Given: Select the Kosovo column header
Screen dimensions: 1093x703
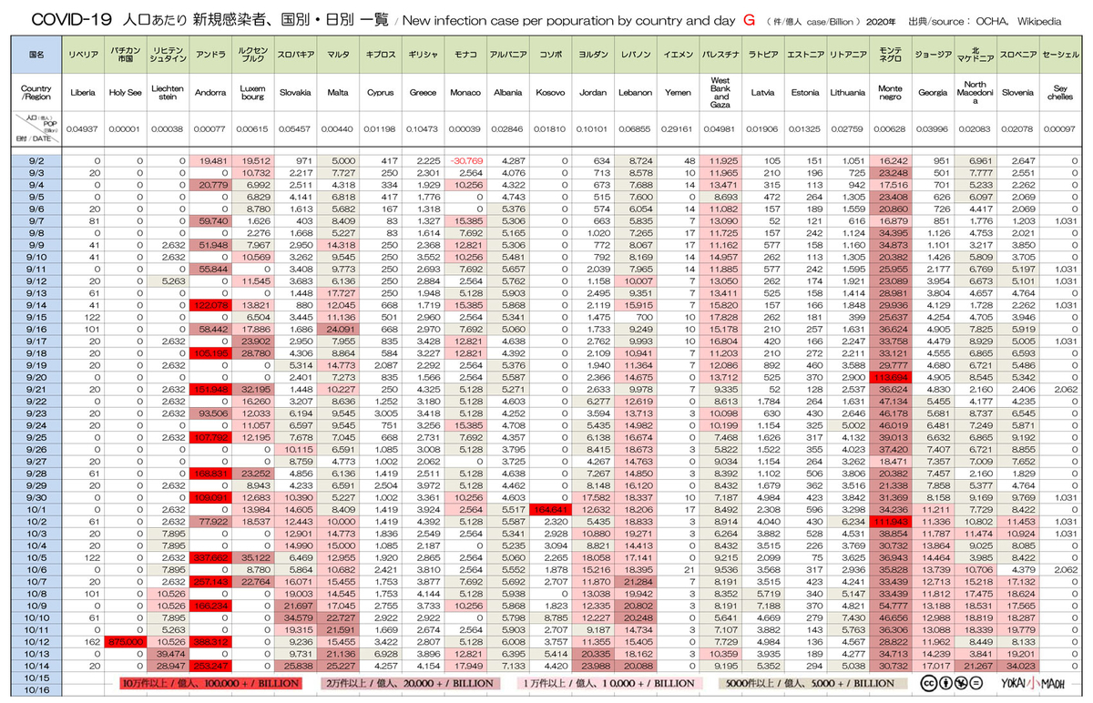Looking at the screenshot, I should point(550,92).
